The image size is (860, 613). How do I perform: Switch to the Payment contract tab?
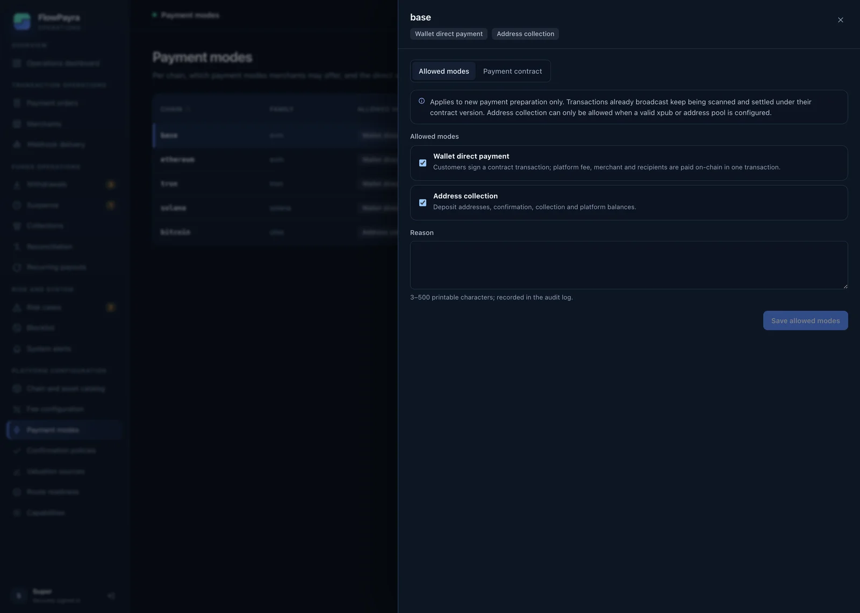pyautogui.click(x=512, y=71)
